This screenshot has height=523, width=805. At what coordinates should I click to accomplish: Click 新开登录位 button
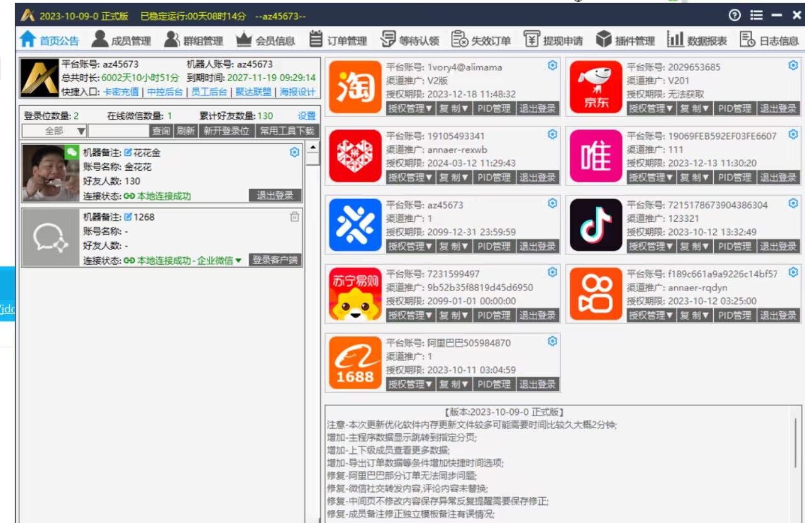coord(226,131)
